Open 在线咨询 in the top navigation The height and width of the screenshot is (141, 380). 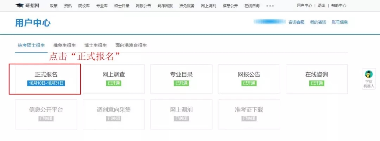coord(252,6)
